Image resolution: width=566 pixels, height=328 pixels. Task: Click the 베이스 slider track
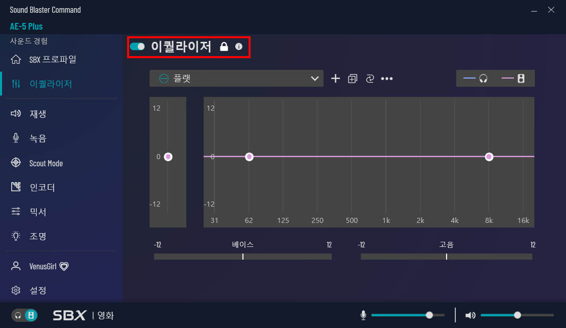243,257
